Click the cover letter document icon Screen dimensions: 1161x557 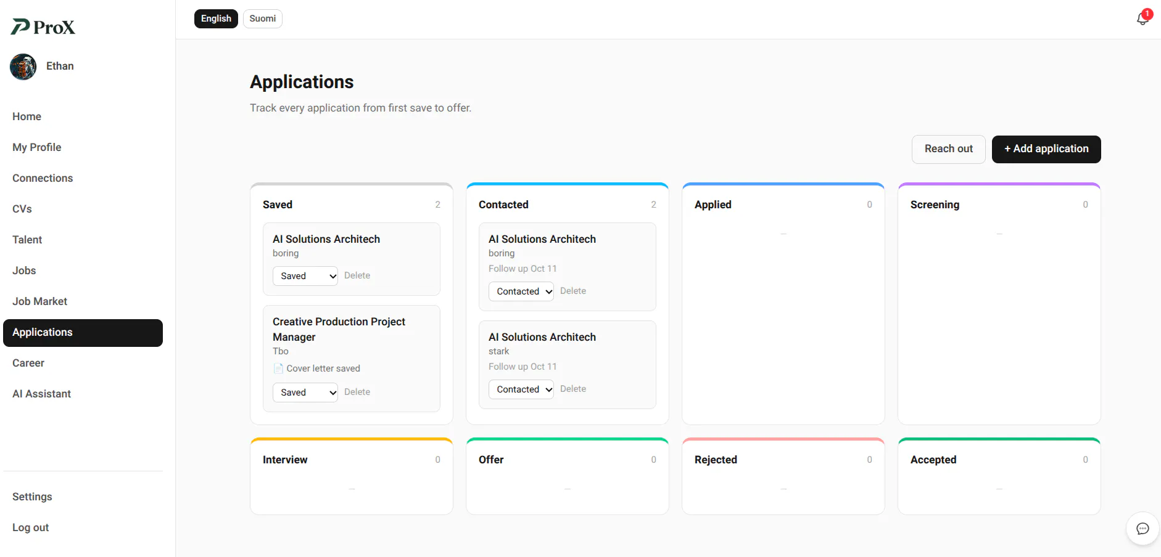(278, 368)
